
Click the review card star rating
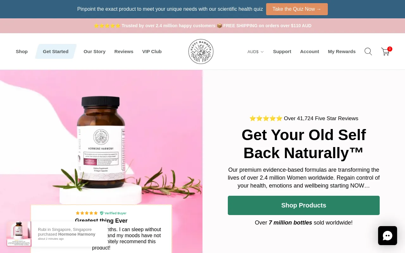(x=87, y=213)
